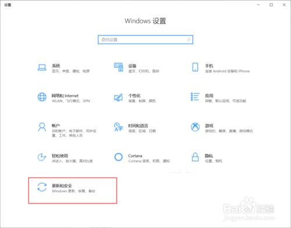This screenshot has height=228, width=291.
Task: Open the Network & Internet globe icon
Action: pos(42,97)
